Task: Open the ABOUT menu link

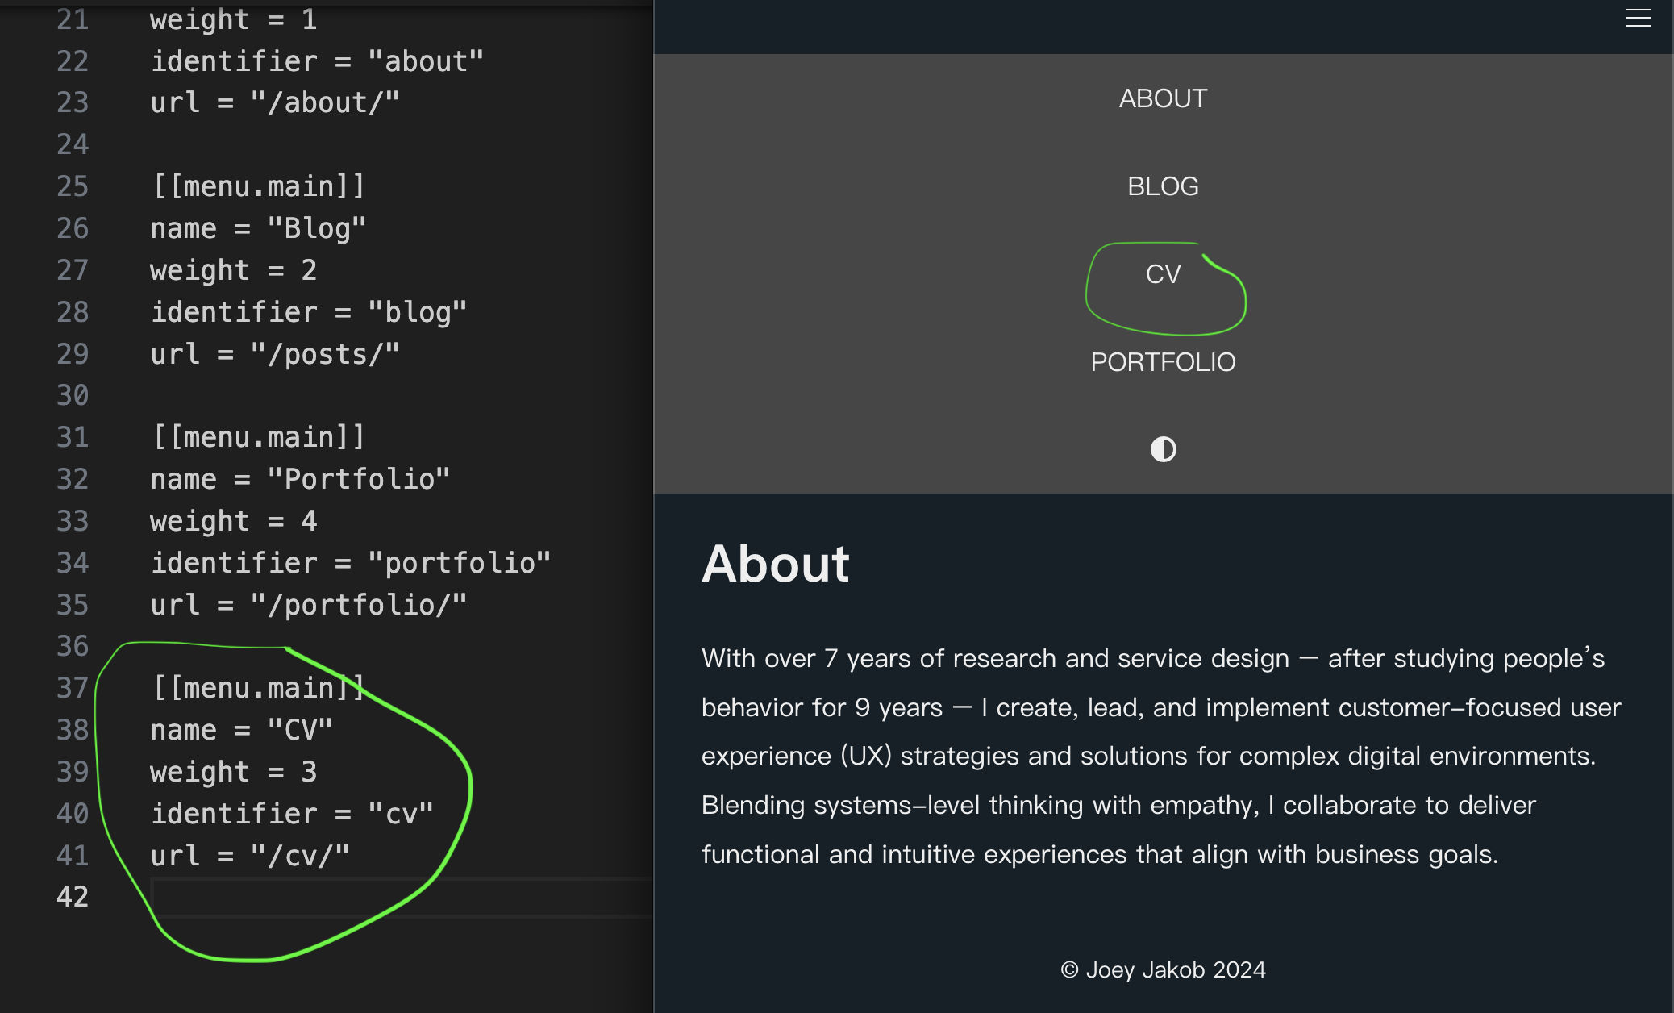Action: point(1163,98)
